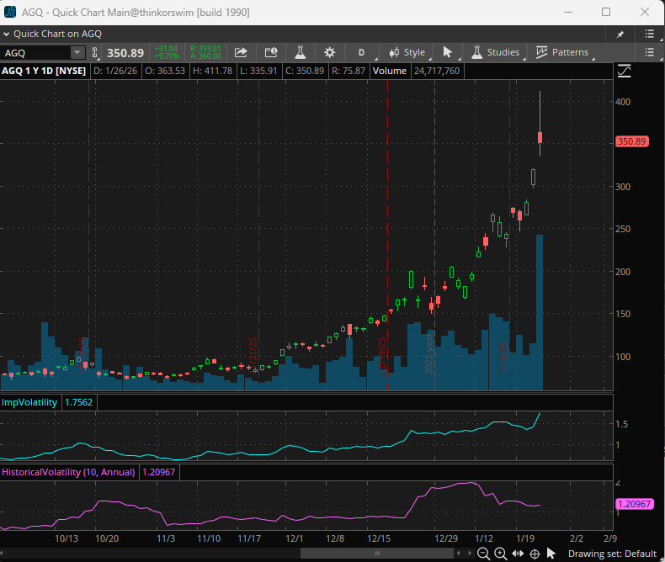665x562 pixels.
Task: Click the AGQ symbol input field
Action: tap(36, 53)
